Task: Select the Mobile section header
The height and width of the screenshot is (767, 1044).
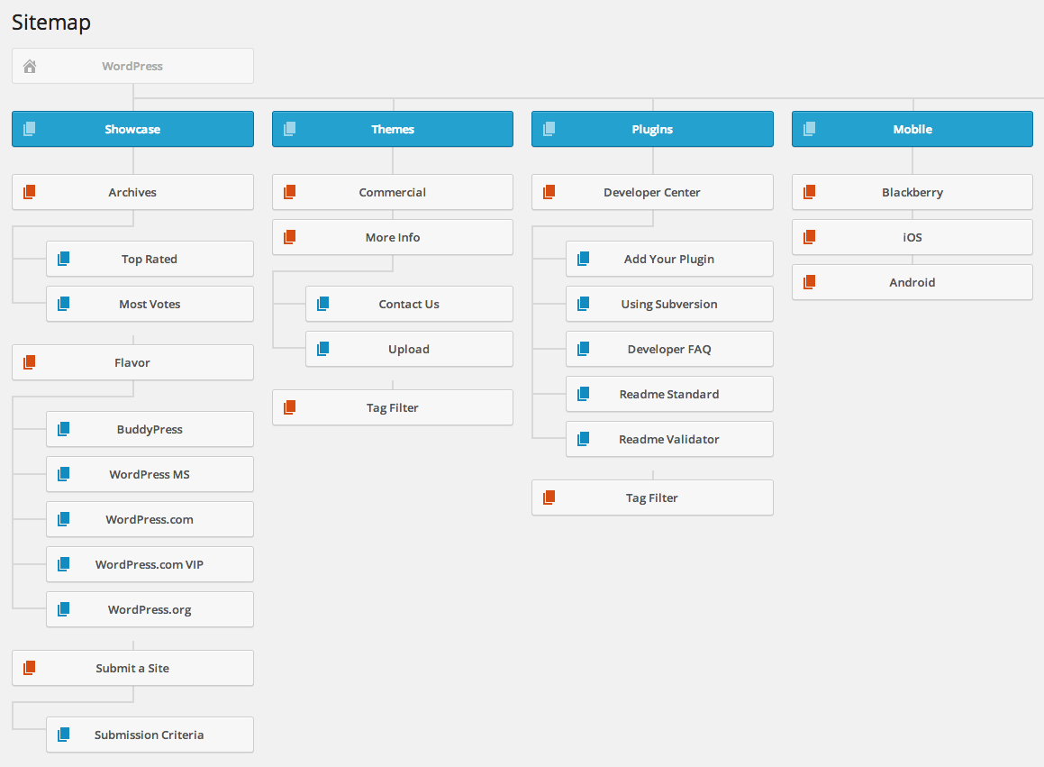Action: (x=912, y=129)
